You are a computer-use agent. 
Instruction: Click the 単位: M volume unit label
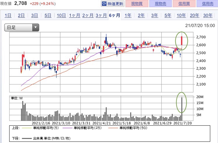(x=17, y=98)
